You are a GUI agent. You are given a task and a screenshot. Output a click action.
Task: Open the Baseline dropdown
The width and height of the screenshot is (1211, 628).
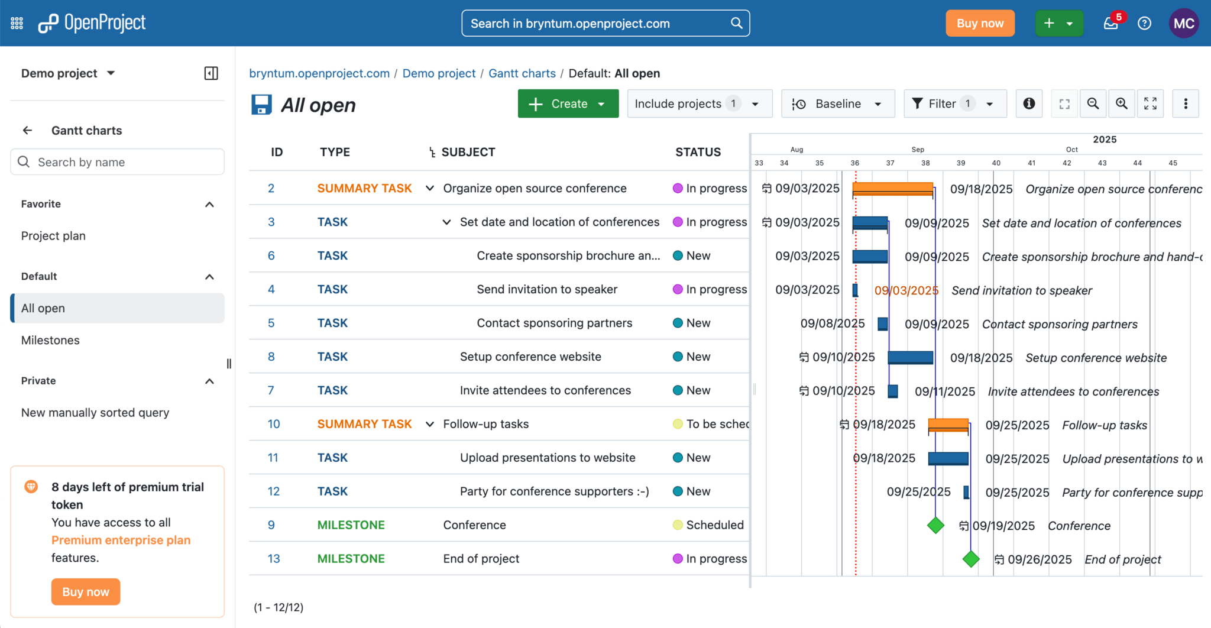(837, 103)
